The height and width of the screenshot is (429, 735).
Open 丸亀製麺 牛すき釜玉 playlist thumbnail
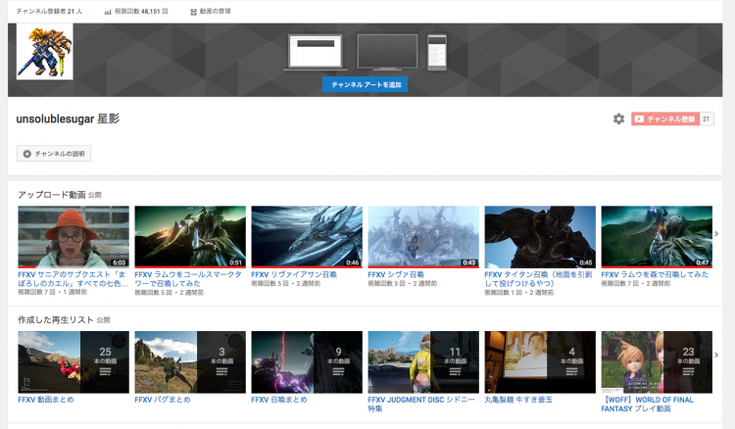[x=540, y=362]
